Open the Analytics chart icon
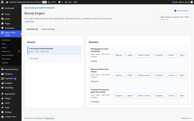Screen dimensions: 194x121 (2, 83)
